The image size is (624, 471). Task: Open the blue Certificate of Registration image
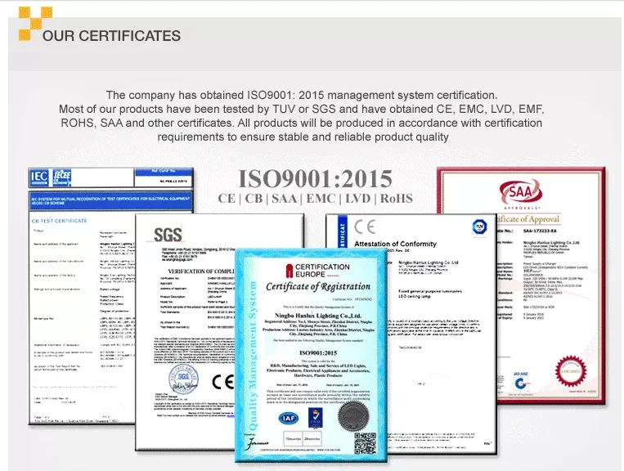312,355
